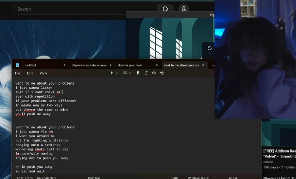Open the nnnico channel link

pyautogui.click(x=268, y=162)
